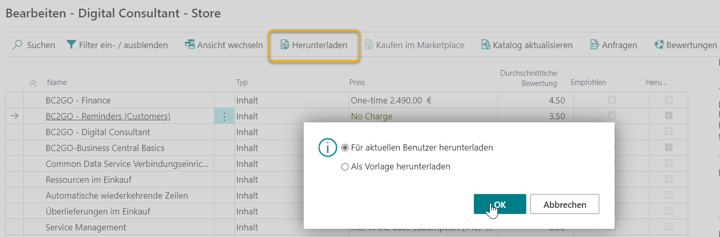The height and width of the screenshot is (237, 720).
Task: Click the Ansicht wechseln icon
Action: click(x=190, y=45)
